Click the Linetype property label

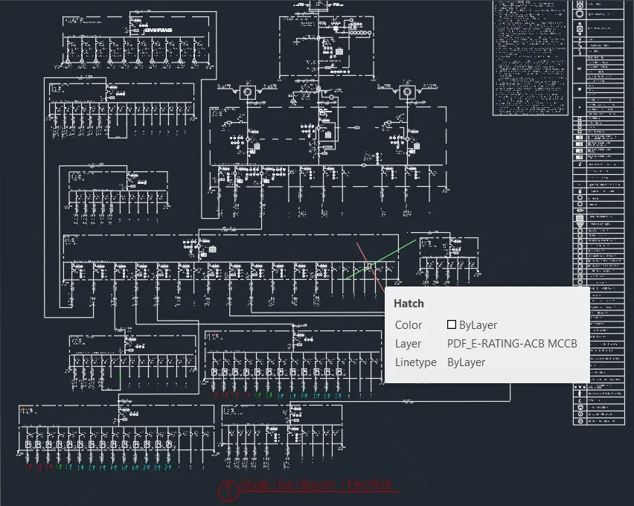416,362
